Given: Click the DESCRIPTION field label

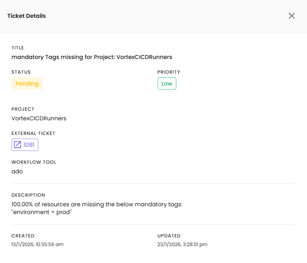Looking at the screenshot, I should coord(28,195).
